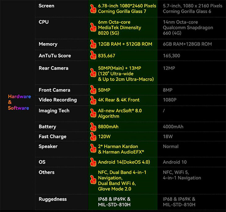
Task: Select the 'Hardware & Software' section label
Action: (19, 102)
